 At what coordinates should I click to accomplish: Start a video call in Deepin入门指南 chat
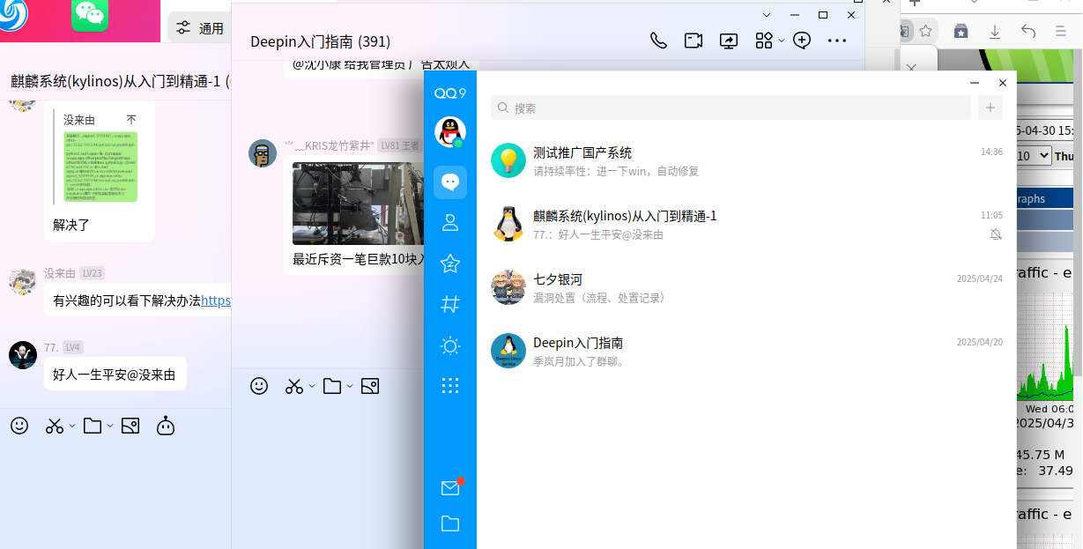(x=694, y=41)
